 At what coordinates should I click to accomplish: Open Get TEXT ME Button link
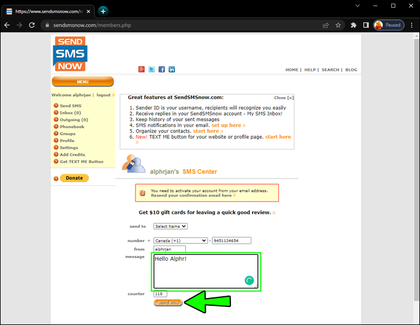point(82,161)
